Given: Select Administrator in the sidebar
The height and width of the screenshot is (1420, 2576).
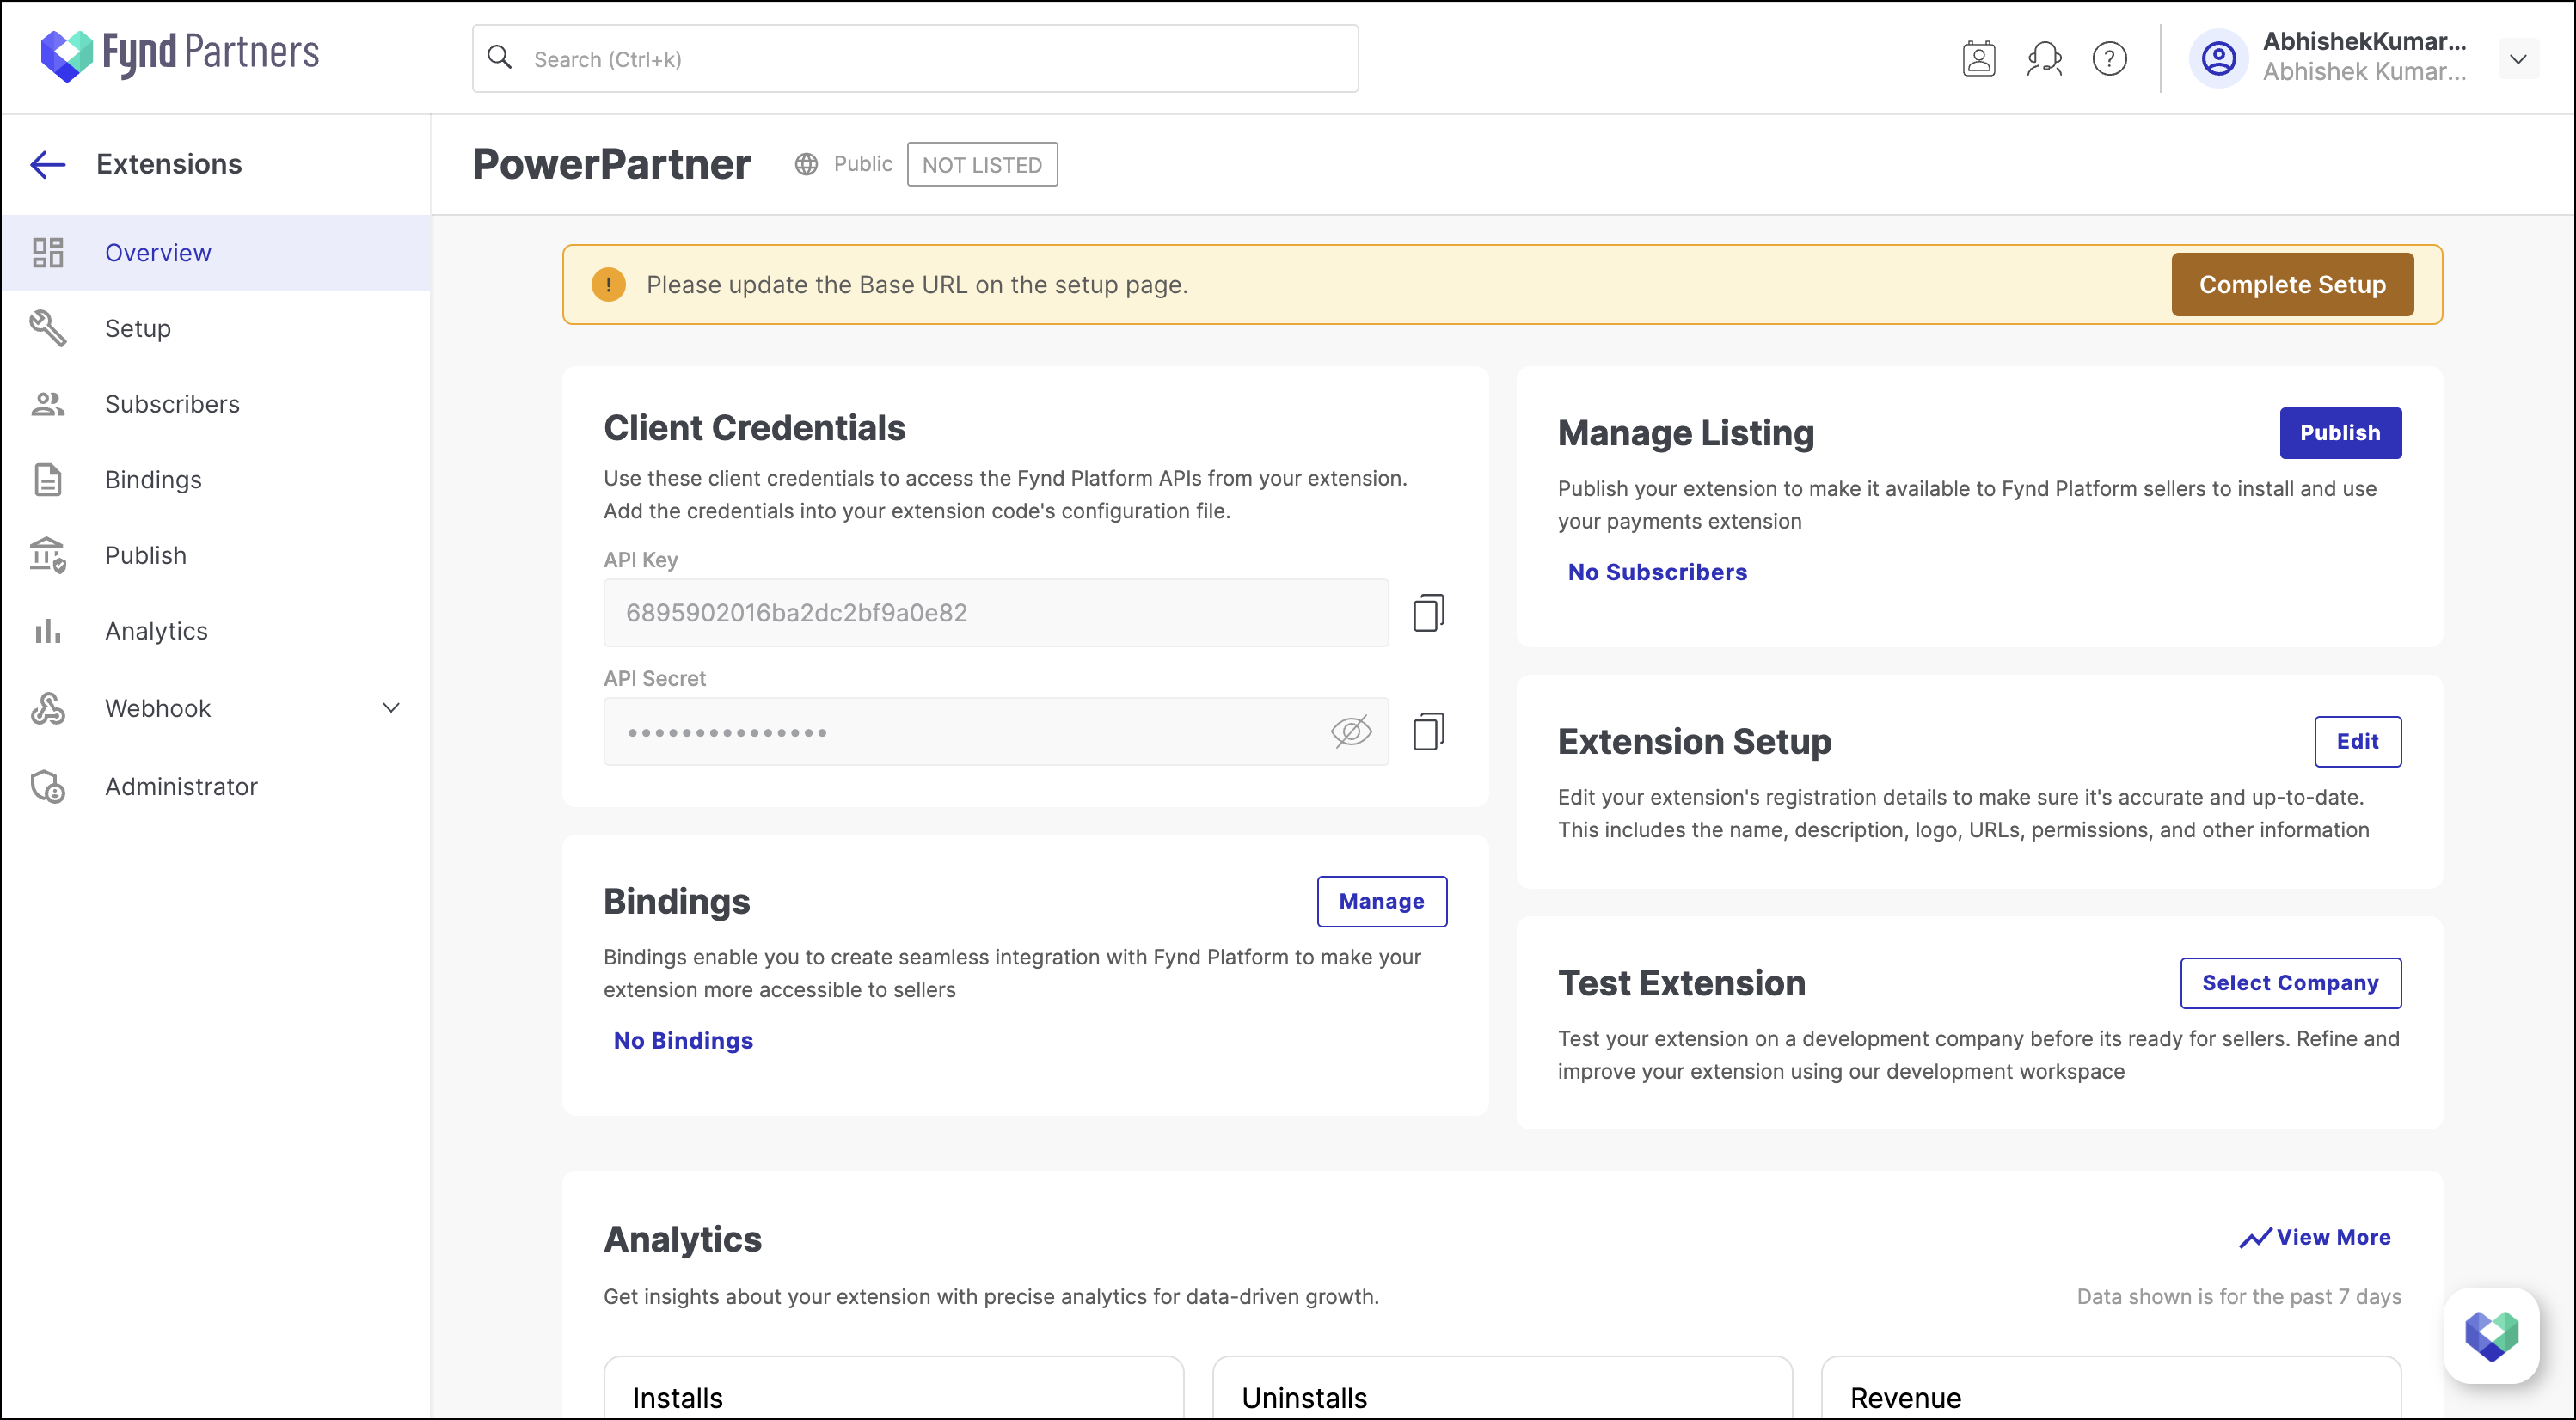Looking at the screenshot, I should click(181, 786).
